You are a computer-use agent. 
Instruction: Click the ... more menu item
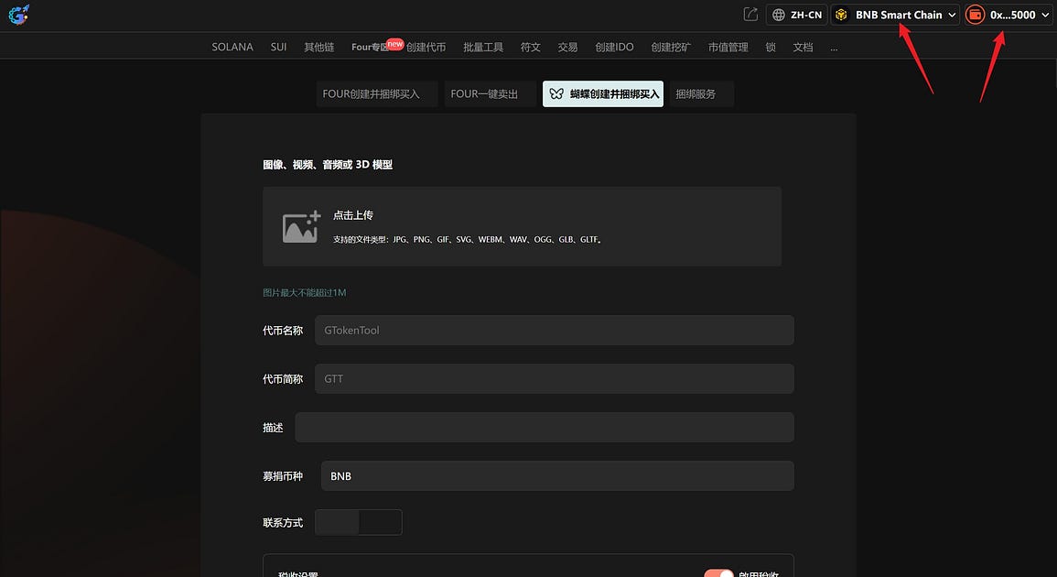[x=834, y=49]
